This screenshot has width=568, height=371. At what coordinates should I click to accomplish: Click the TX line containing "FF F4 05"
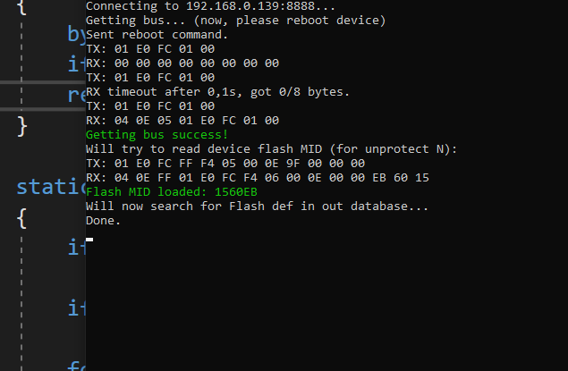tap(225, 163)
